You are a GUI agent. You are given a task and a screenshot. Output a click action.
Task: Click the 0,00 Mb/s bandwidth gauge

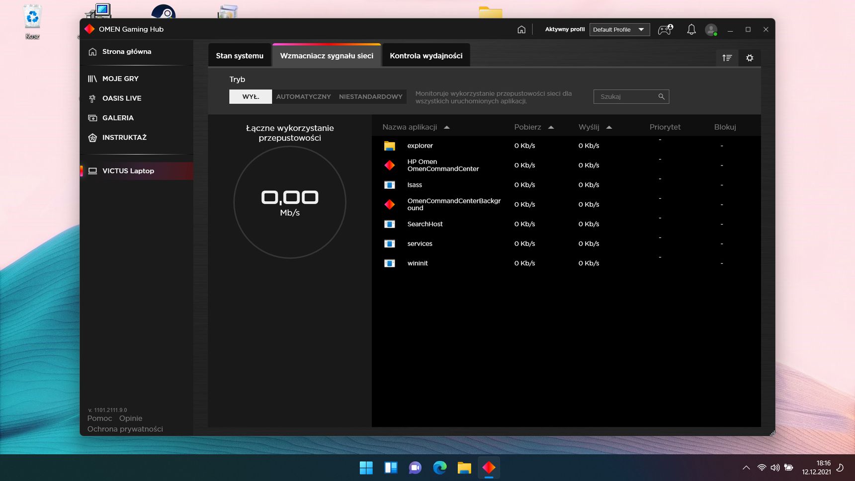(x=290, y=202)
